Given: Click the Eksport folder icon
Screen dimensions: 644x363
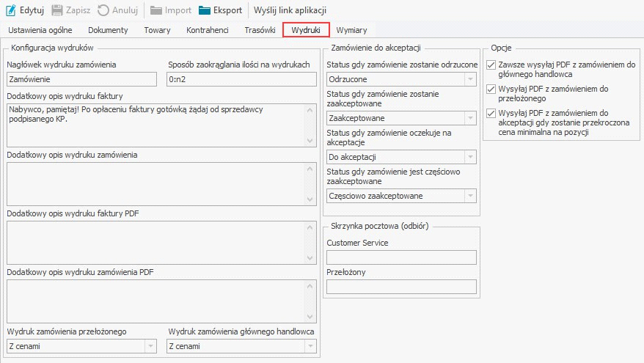Looking at the screenshot, I should tap(205, 10).
